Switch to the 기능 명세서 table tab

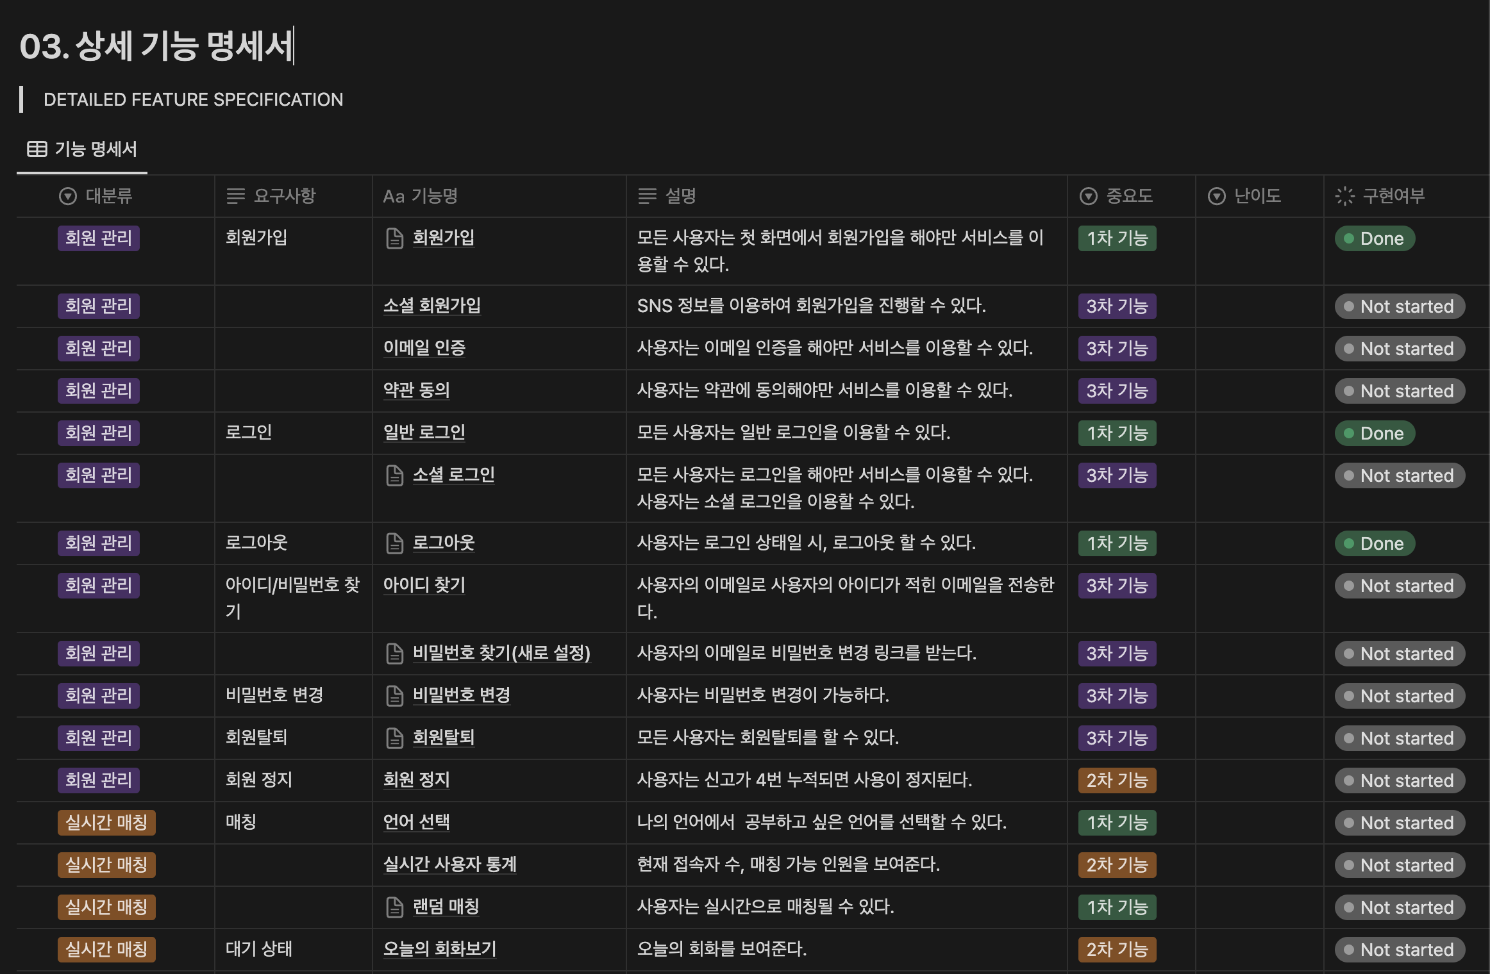pos(95,149)
